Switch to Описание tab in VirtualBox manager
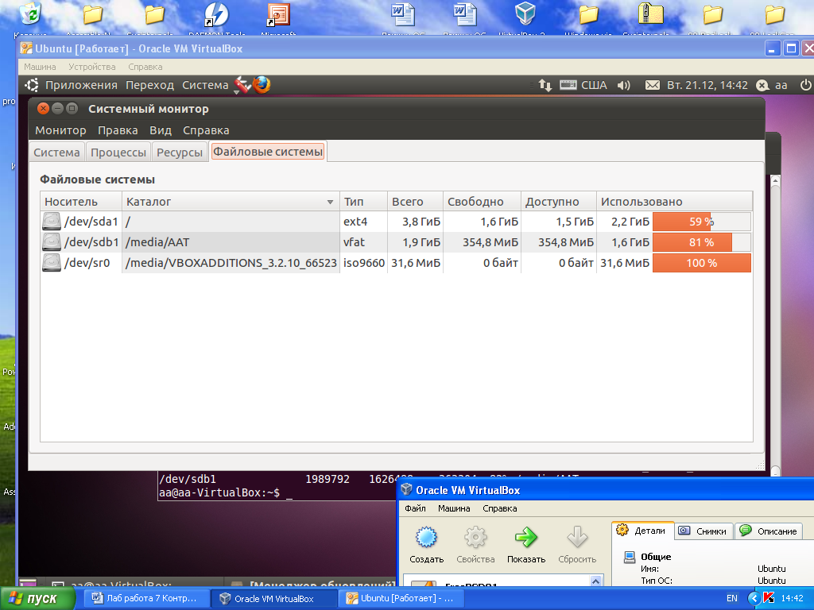 (769, 531)
